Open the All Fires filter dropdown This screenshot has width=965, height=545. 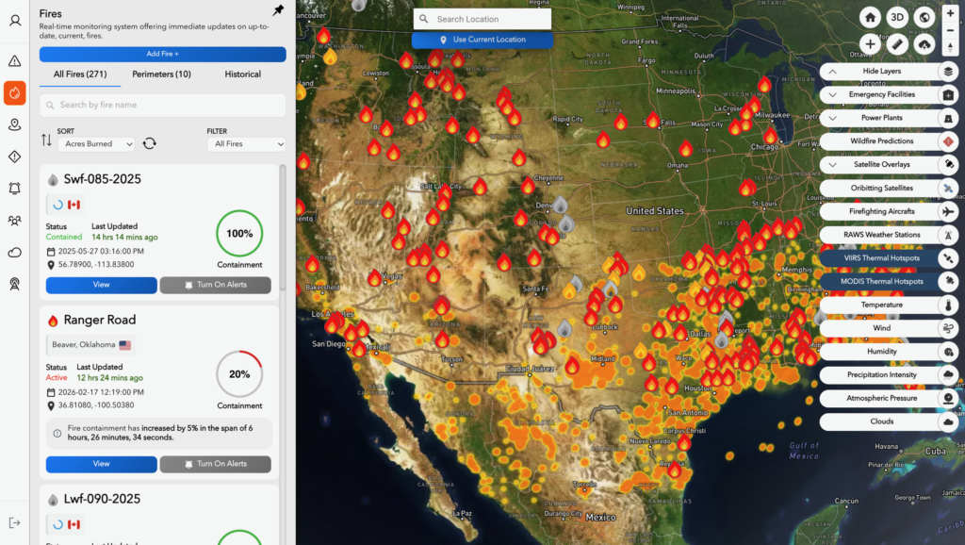point(246,144)
